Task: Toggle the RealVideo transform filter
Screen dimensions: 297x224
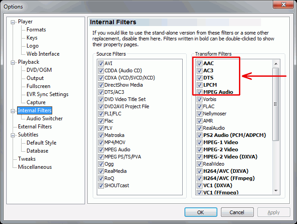Action: coord(199,164)
